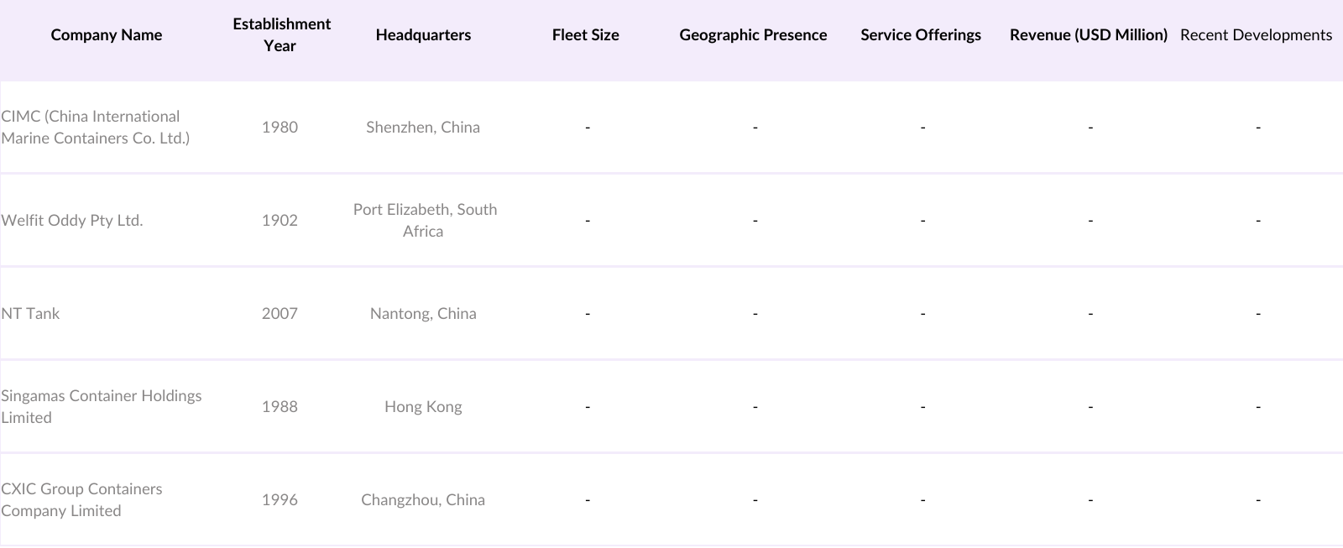Click the Headquarters column header
1343x548 pixels.
click(x=423, y=35)
